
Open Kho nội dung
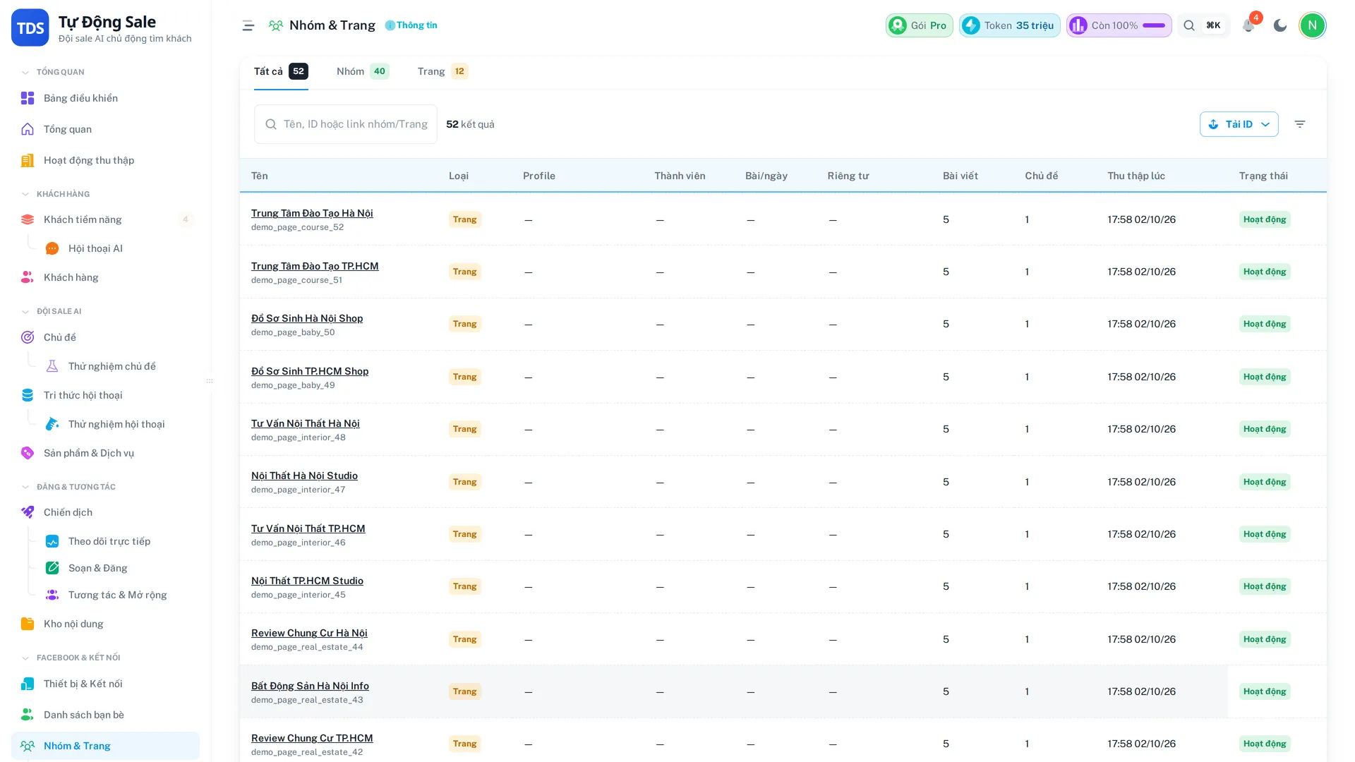pos(106,624)
